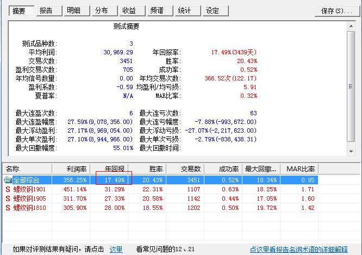Open the 点这里看报告名词术语的详细解释 link
The width and height of the screenshot is (362, 255).
click(x=299, y=250)
